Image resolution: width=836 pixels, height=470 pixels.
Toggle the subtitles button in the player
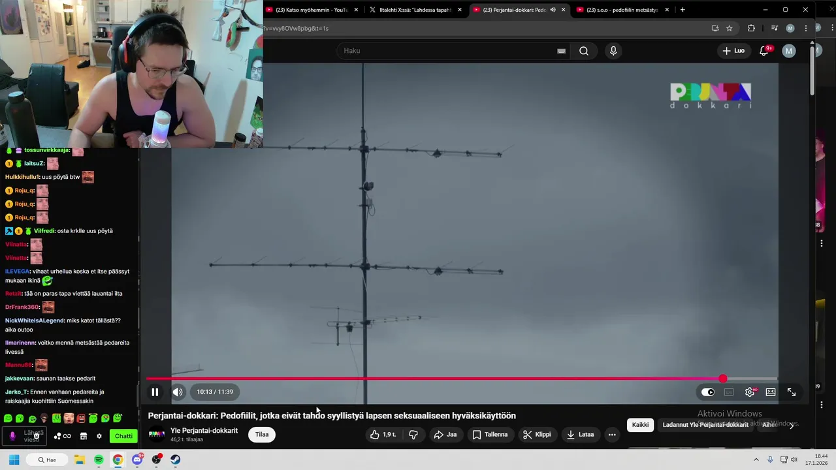pyautogui.click(x=729, y=392)
